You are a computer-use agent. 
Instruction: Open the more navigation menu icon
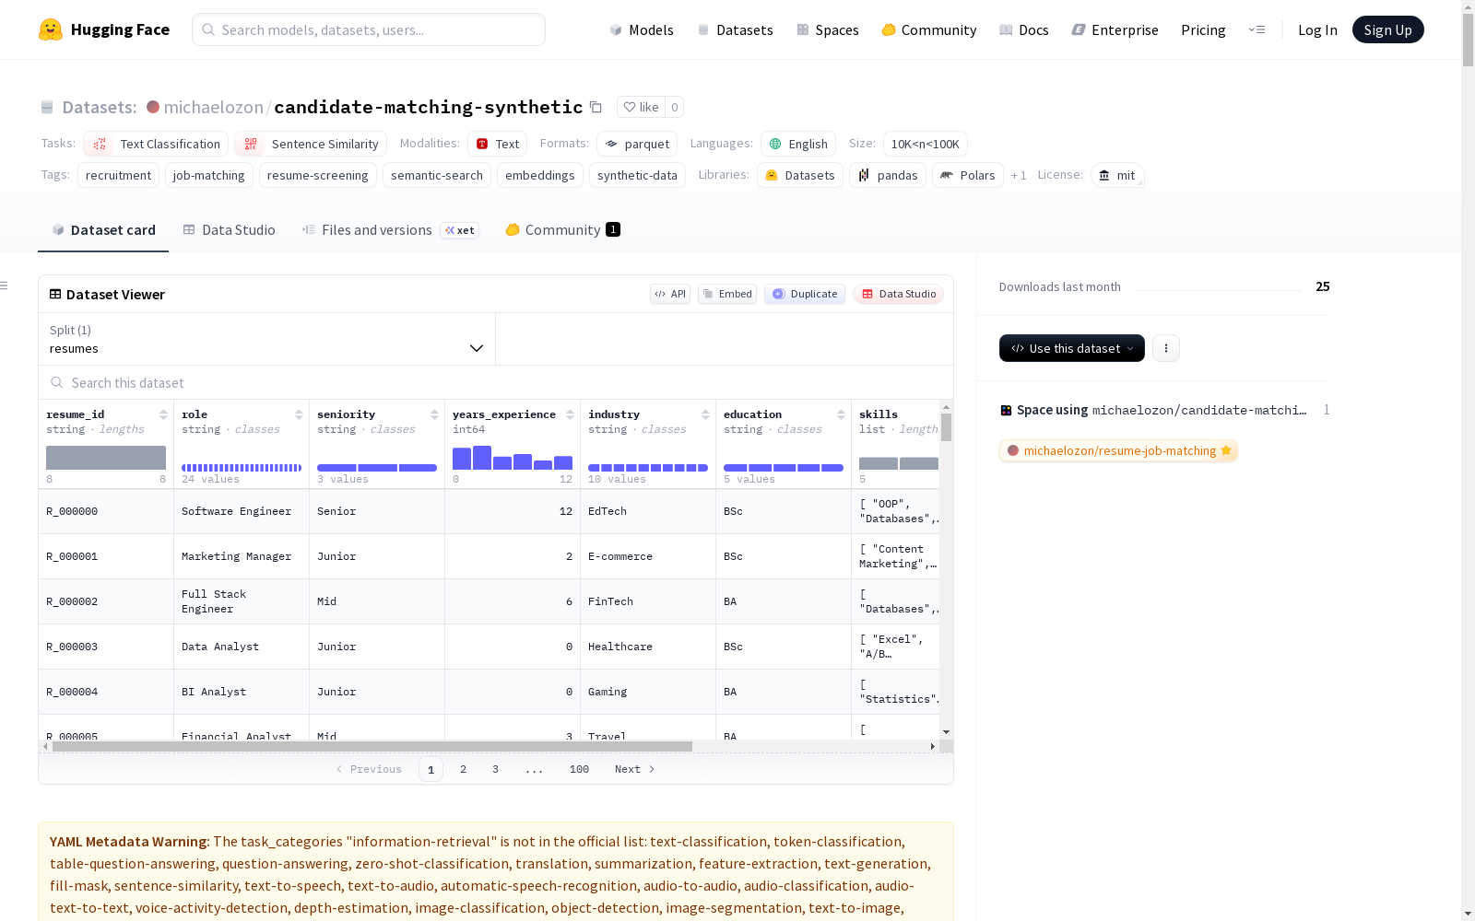1257,29
